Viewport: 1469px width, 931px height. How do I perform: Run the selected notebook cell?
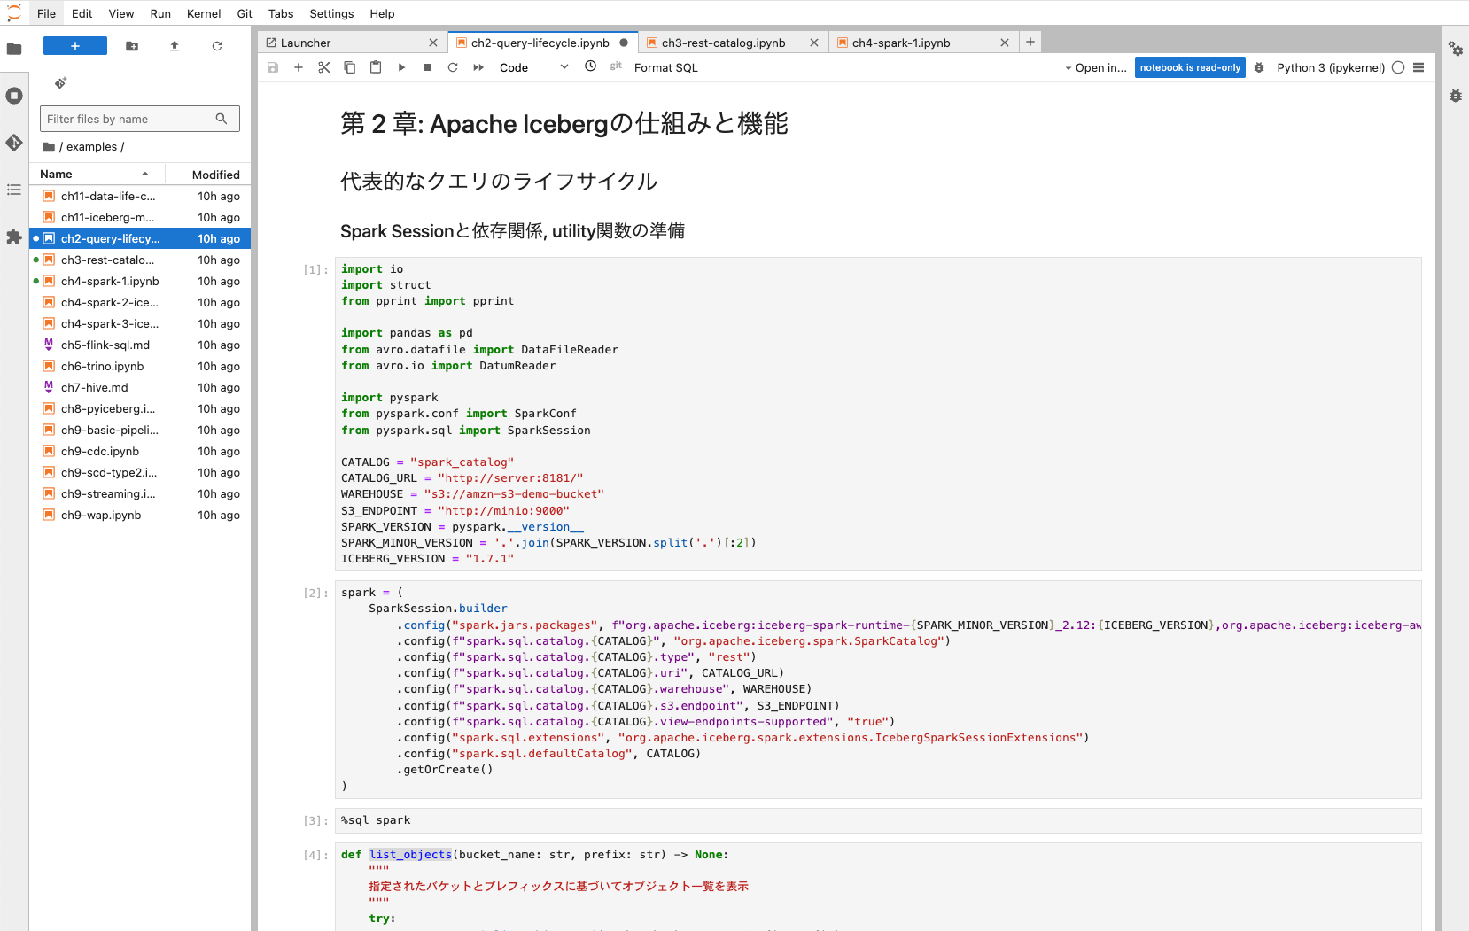pos(401,67)
